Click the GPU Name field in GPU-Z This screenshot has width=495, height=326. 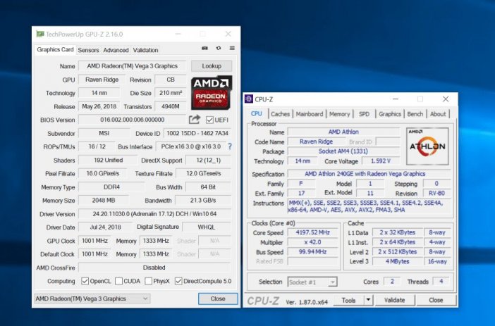(x=133, y=66)
